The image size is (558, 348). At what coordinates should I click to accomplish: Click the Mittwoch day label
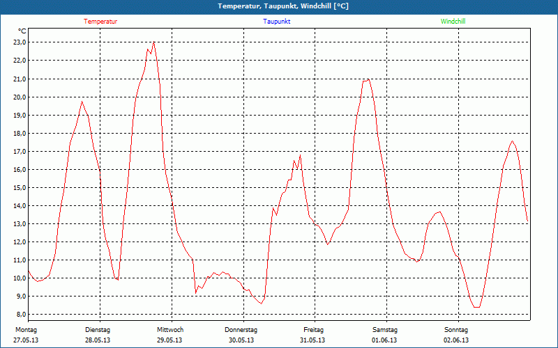coord(170,330)
